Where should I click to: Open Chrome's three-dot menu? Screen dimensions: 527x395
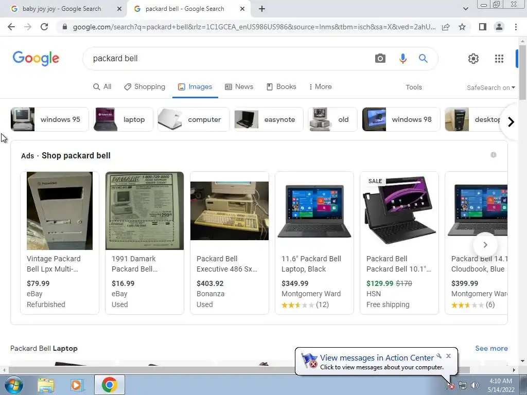tap(516, 27)
